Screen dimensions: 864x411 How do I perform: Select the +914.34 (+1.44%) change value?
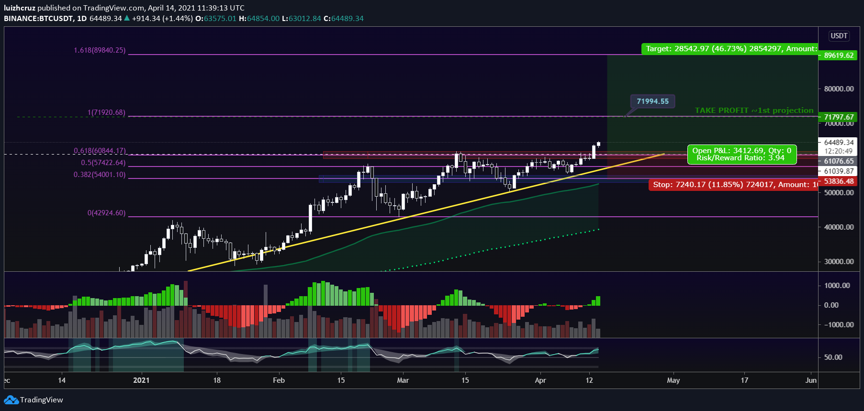click(162, 18)
